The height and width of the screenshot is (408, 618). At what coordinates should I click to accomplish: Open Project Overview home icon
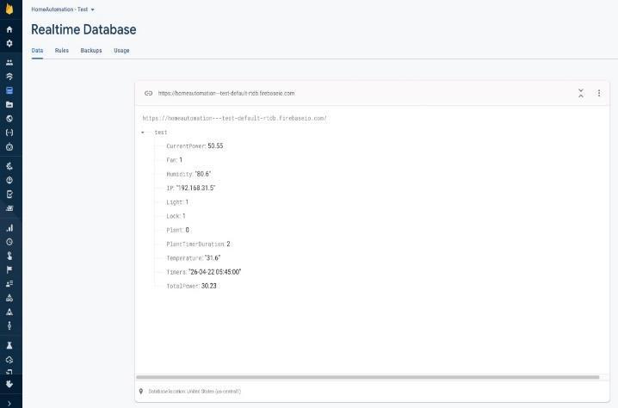9,29
